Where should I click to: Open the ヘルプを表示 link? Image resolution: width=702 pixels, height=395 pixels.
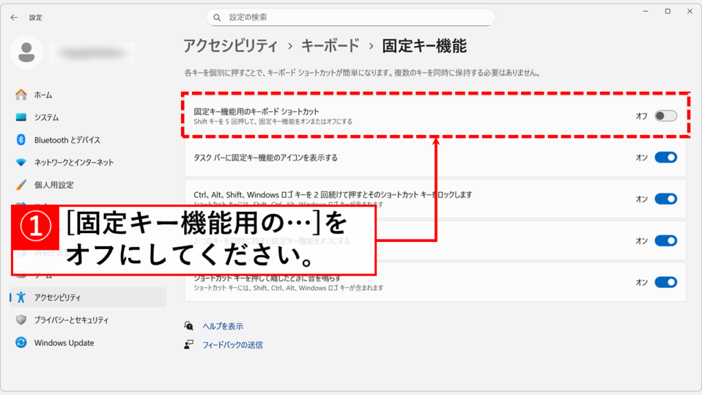point(223,326)
